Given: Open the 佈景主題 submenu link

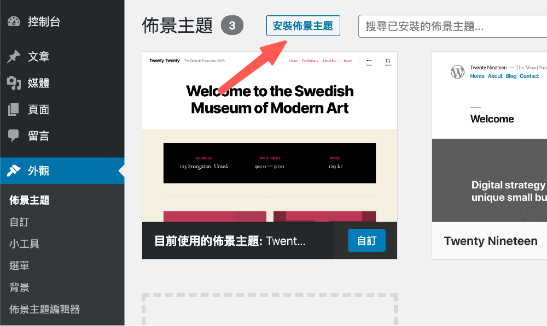Looking at the screenshot, I should 30,200.
